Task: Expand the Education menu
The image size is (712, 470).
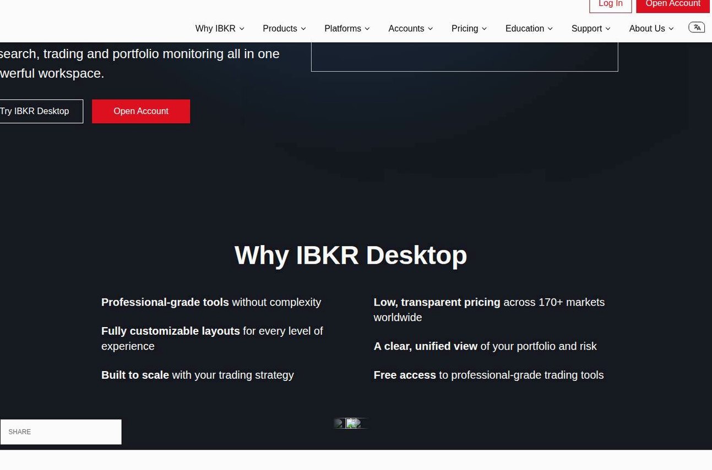Action: [529, 29]
